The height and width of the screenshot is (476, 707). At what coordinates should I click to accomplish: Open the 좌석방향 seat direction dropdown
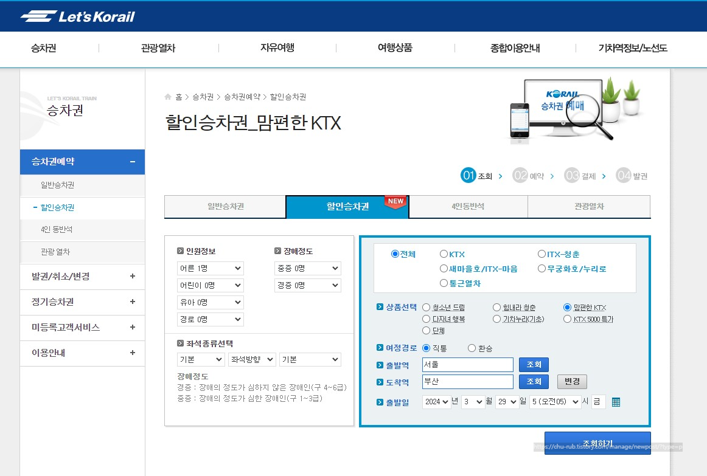pyautogui.click(x=252, y=359)
